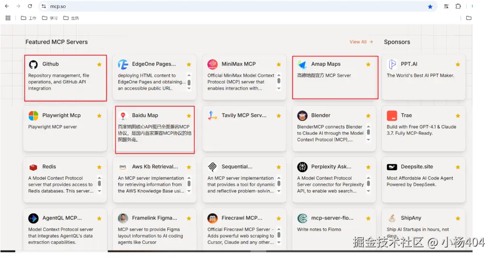Click the star on the Baidu Map card
493x257 pixels.
tap(189, 116)
